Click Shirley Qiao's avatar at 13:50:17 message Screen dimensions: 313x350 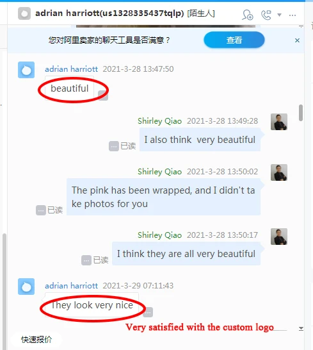(x=279, y=237)
